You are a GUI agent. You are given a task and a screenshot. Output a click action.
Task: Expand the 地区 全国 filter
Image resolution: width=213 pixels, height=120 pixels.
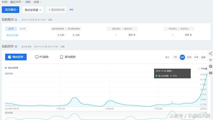[x=33, y=2]
